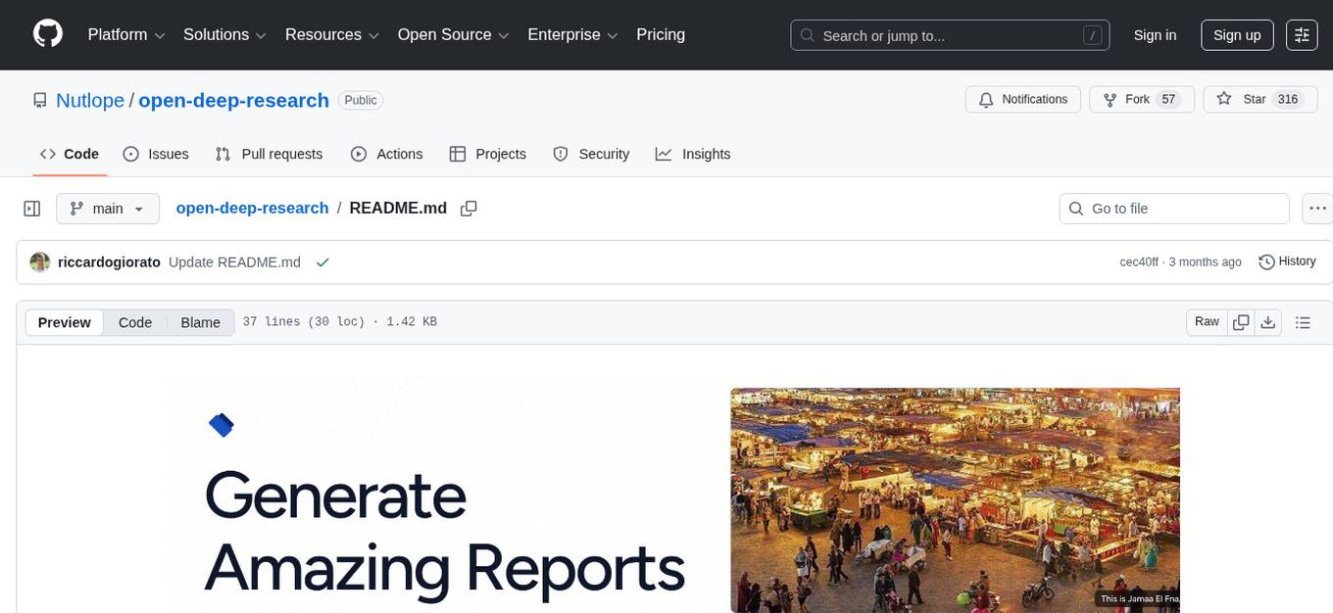View the commit check status checkmark

pos(322,262)
